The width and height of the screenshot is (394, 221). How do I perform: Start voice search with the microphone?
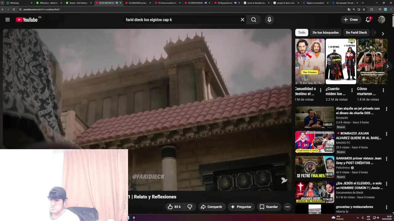click(x=269, y=20)
